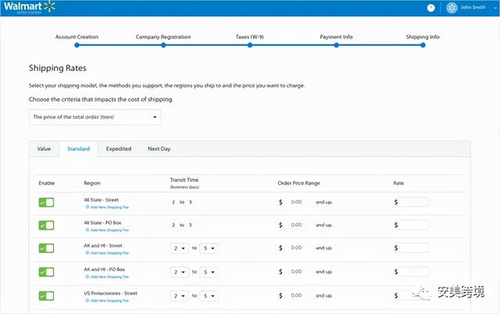Click the Company Registration step marker

coord(162,45)
